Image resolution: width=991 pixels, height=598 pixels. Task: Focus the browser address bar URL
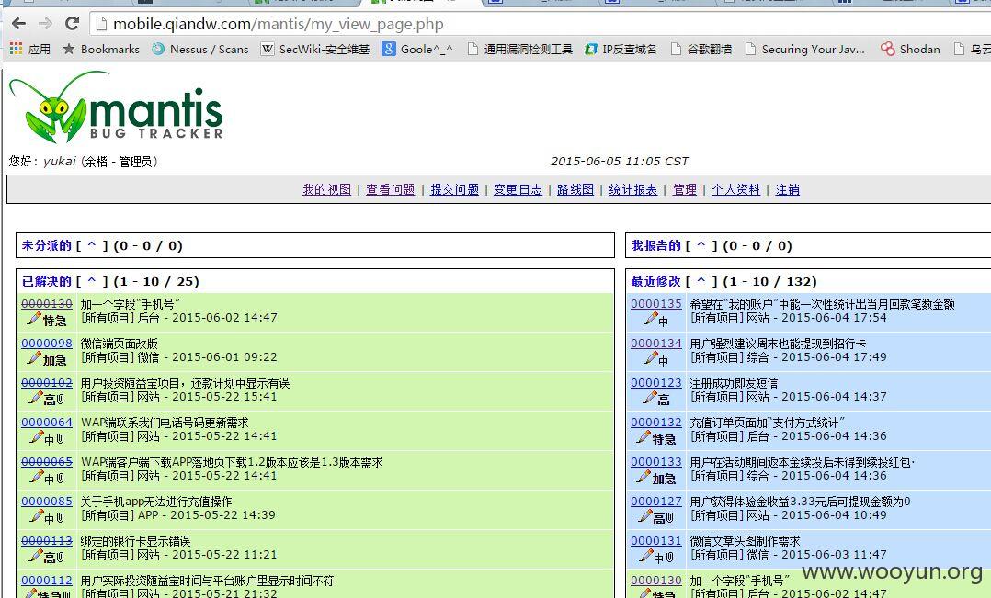tap(278, 24)
